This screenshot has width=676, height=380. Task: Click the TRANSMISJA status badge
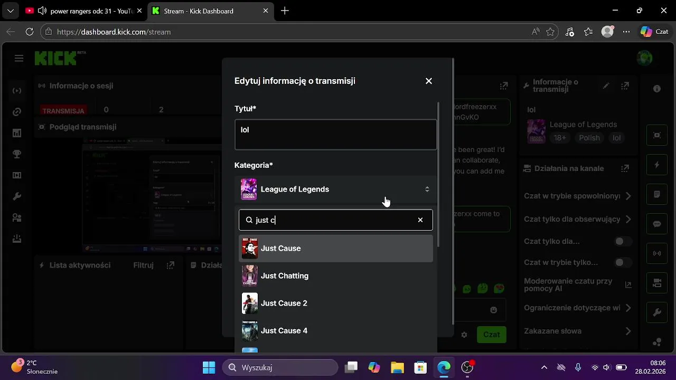(63, 111)
